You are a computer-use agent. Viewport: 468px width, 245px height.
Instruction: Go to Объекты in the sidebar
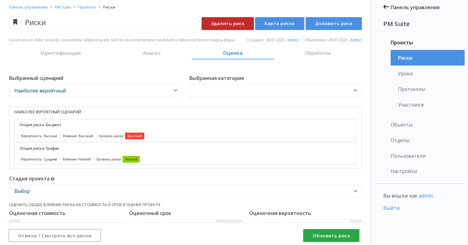401,125
